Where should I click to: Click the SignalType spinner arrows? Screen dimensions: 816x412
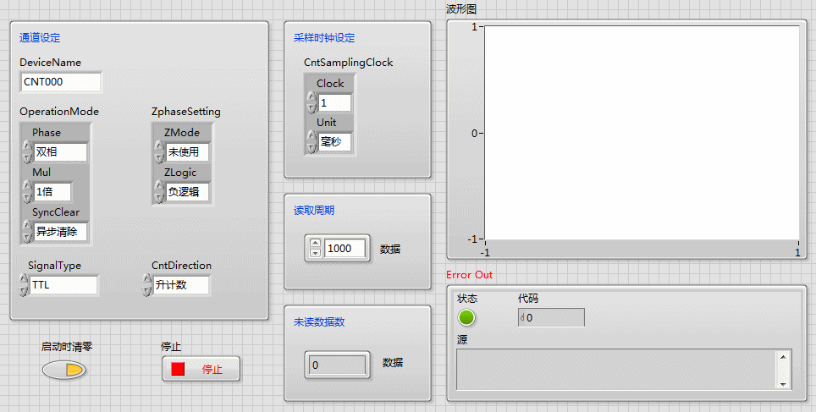click(25, 285)
